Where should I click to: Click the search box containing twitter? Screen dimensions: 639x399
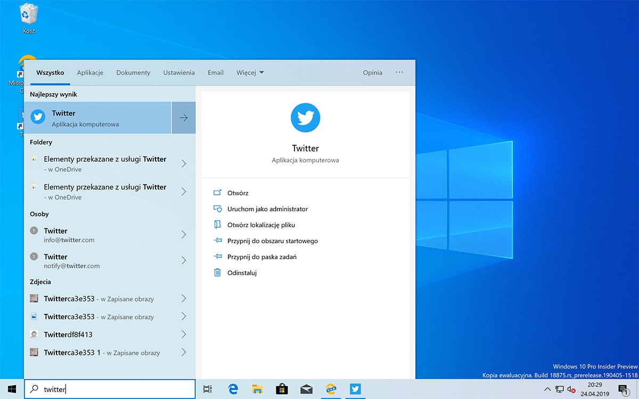(x=110, y=389)
